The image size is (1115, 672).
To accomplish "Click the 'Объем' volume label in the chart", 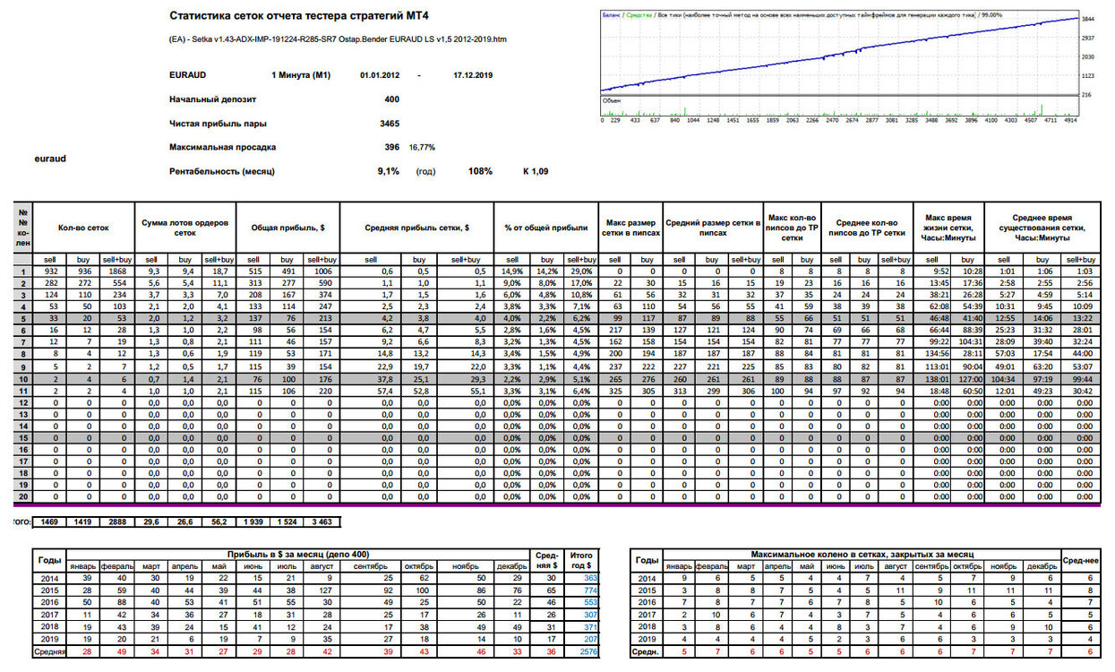I will tap(612, 100).
